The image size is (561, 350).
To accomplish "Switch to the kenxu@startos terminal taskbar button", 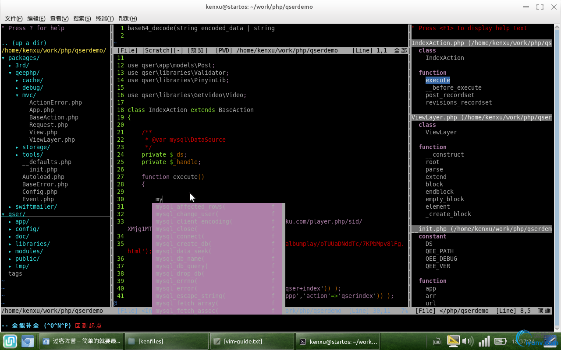I will [x=337, y=341].
